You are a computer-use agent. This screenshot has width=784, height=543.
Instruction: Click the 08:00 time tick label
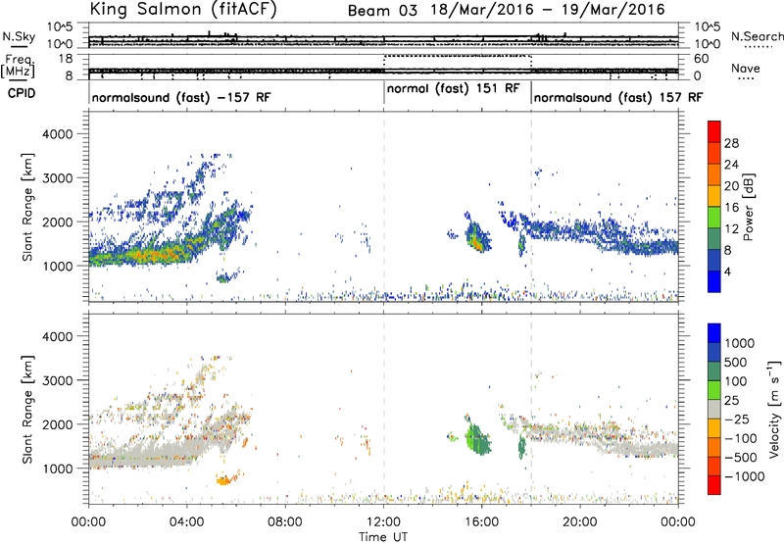pos(285,522)
